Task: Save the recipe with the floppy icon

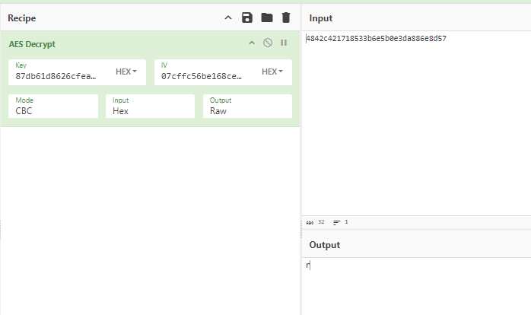Action: (x=247, y=17)
